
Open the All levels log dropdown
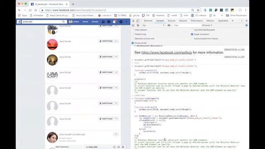tap(207, 25)
